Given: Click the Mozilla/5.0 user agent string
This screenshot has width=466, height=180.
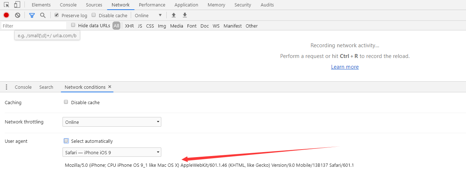Looking at the screenshot, I should (x=209, y=165).
